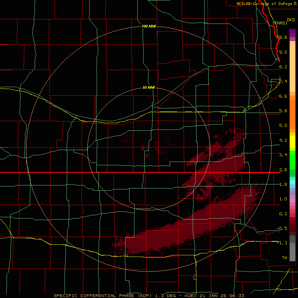Image resolution: width=298 pixels, height=298 pixels.
Task: Click the "[PHAS]" label above the color bar
Action: point(280,23)
